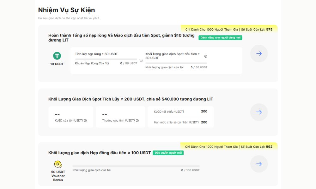The width and height of the screenshot is (316, 189).
Task: Open the Spot 200 USDT task arrow
Action: [259, 112]
